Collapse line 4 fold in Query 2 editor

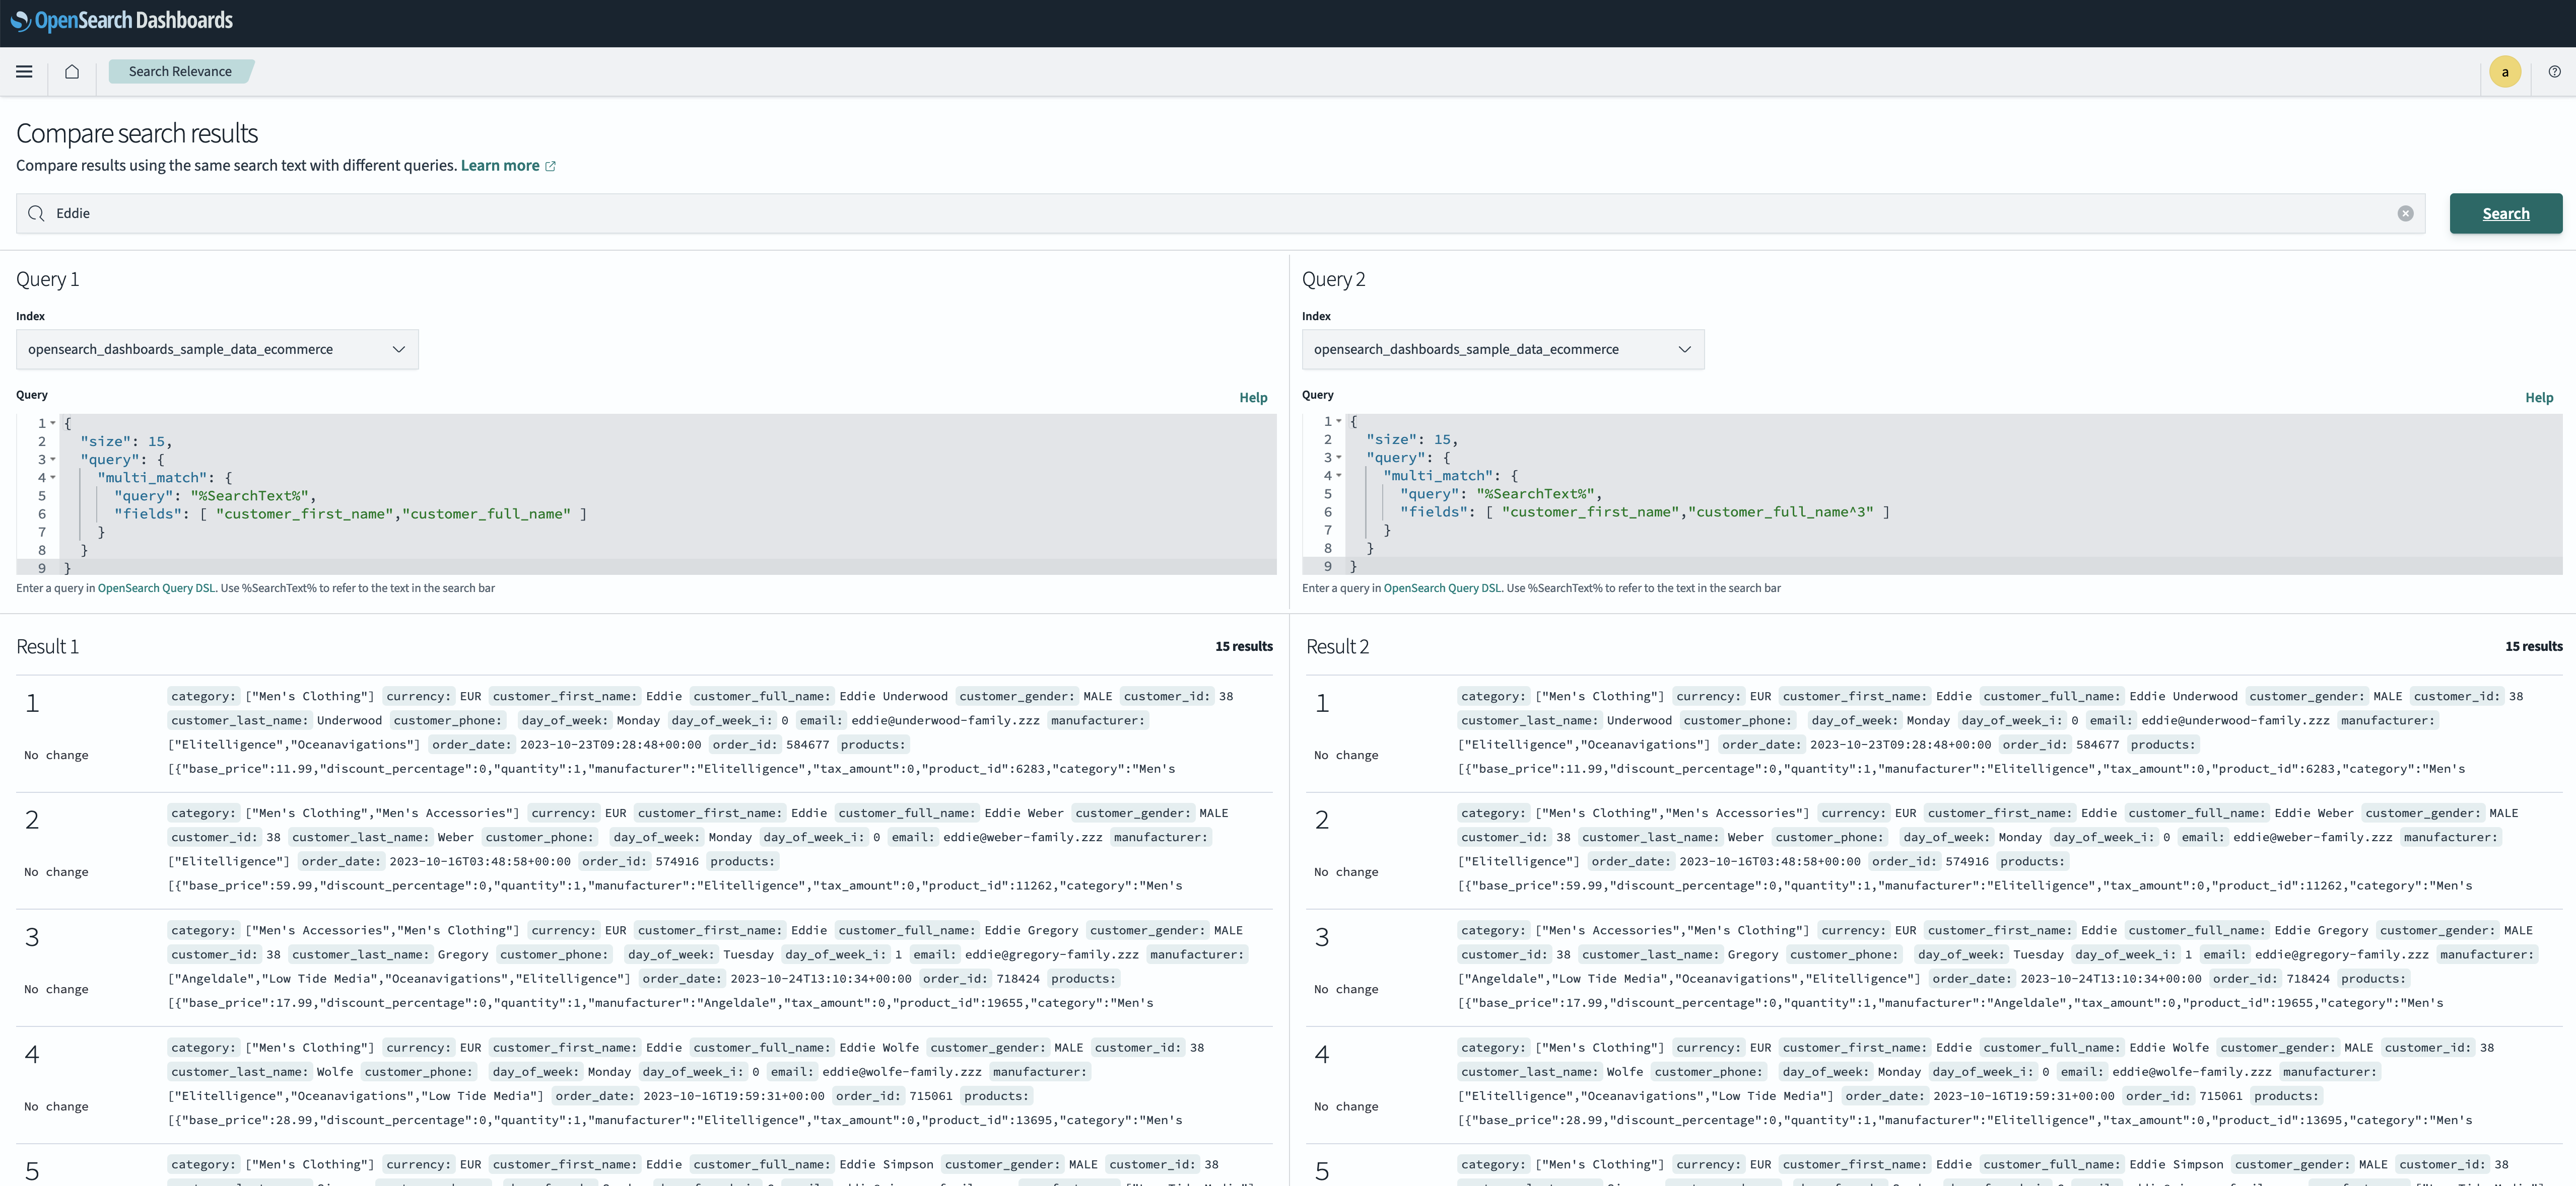pos(1339,476)
